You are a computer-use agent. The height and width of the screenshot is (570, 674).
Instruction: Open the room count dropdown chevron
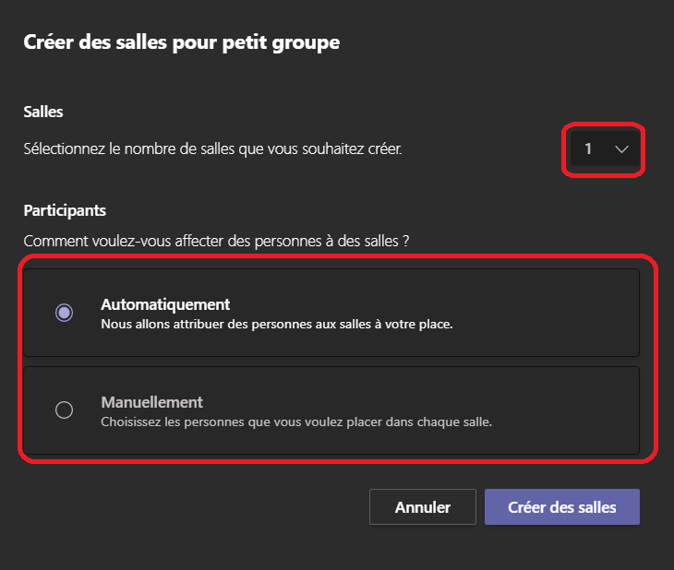(621, 149)
